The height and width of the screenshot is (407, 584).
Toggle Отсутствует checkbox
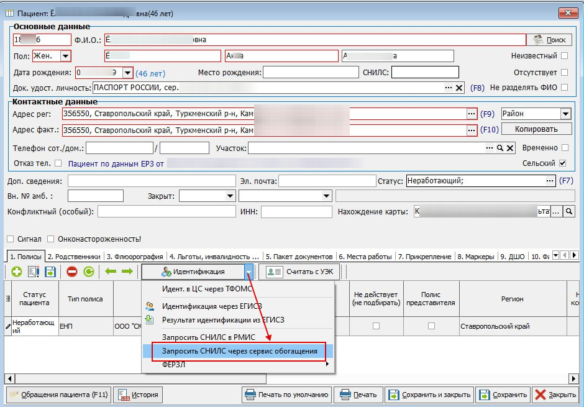click(x=565, y=72)
